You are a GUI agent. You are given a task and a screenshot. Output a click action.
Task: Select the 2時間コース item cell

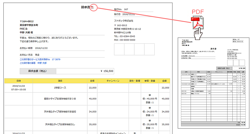tap(60, 88)
